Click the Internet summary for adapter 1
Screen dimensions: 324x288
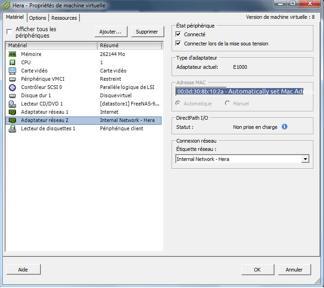pyautogui.click(x=109, y=112)
